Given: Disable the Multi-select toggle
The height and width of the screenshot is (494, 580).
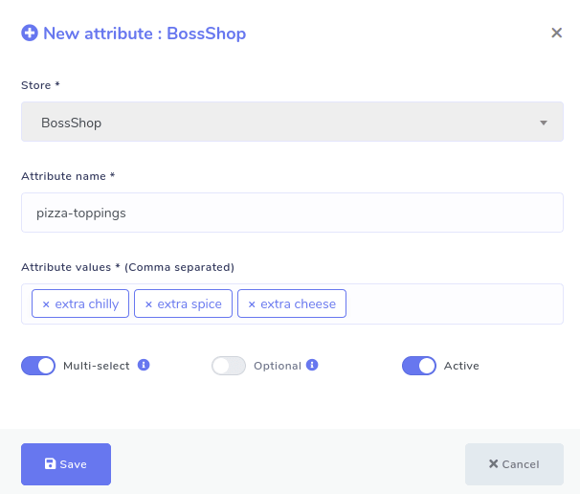Looking at the screenshot, I should click(x=38, y=366).
